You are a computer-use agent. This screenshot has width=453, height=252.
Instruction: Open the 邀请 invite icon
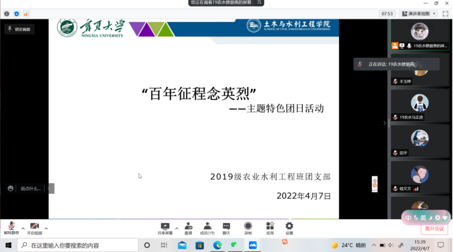coord(188,227)
